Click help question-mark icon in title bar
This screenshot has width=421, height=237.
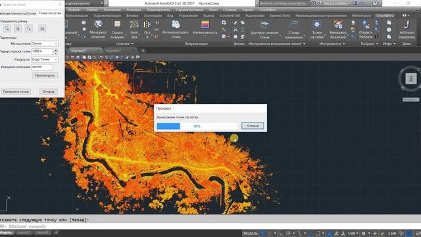click(375, 3)
